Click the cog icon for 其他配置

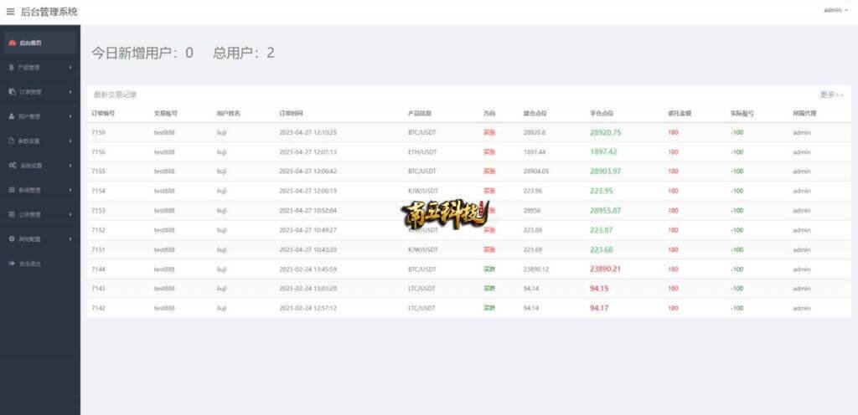point(12,239)
